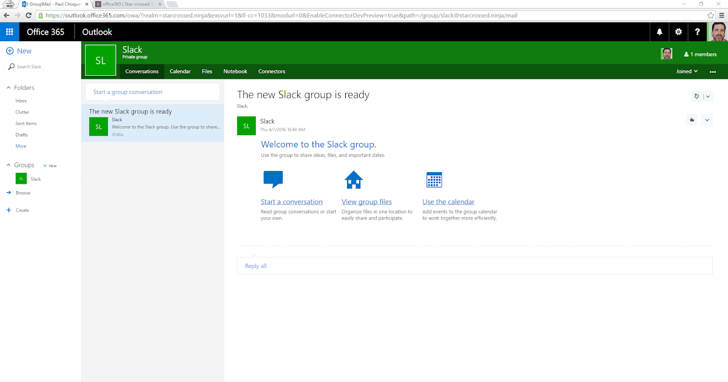728x382 pixels.
Task: Click the Office 365 title link
Action: click(x=45, y=32)
